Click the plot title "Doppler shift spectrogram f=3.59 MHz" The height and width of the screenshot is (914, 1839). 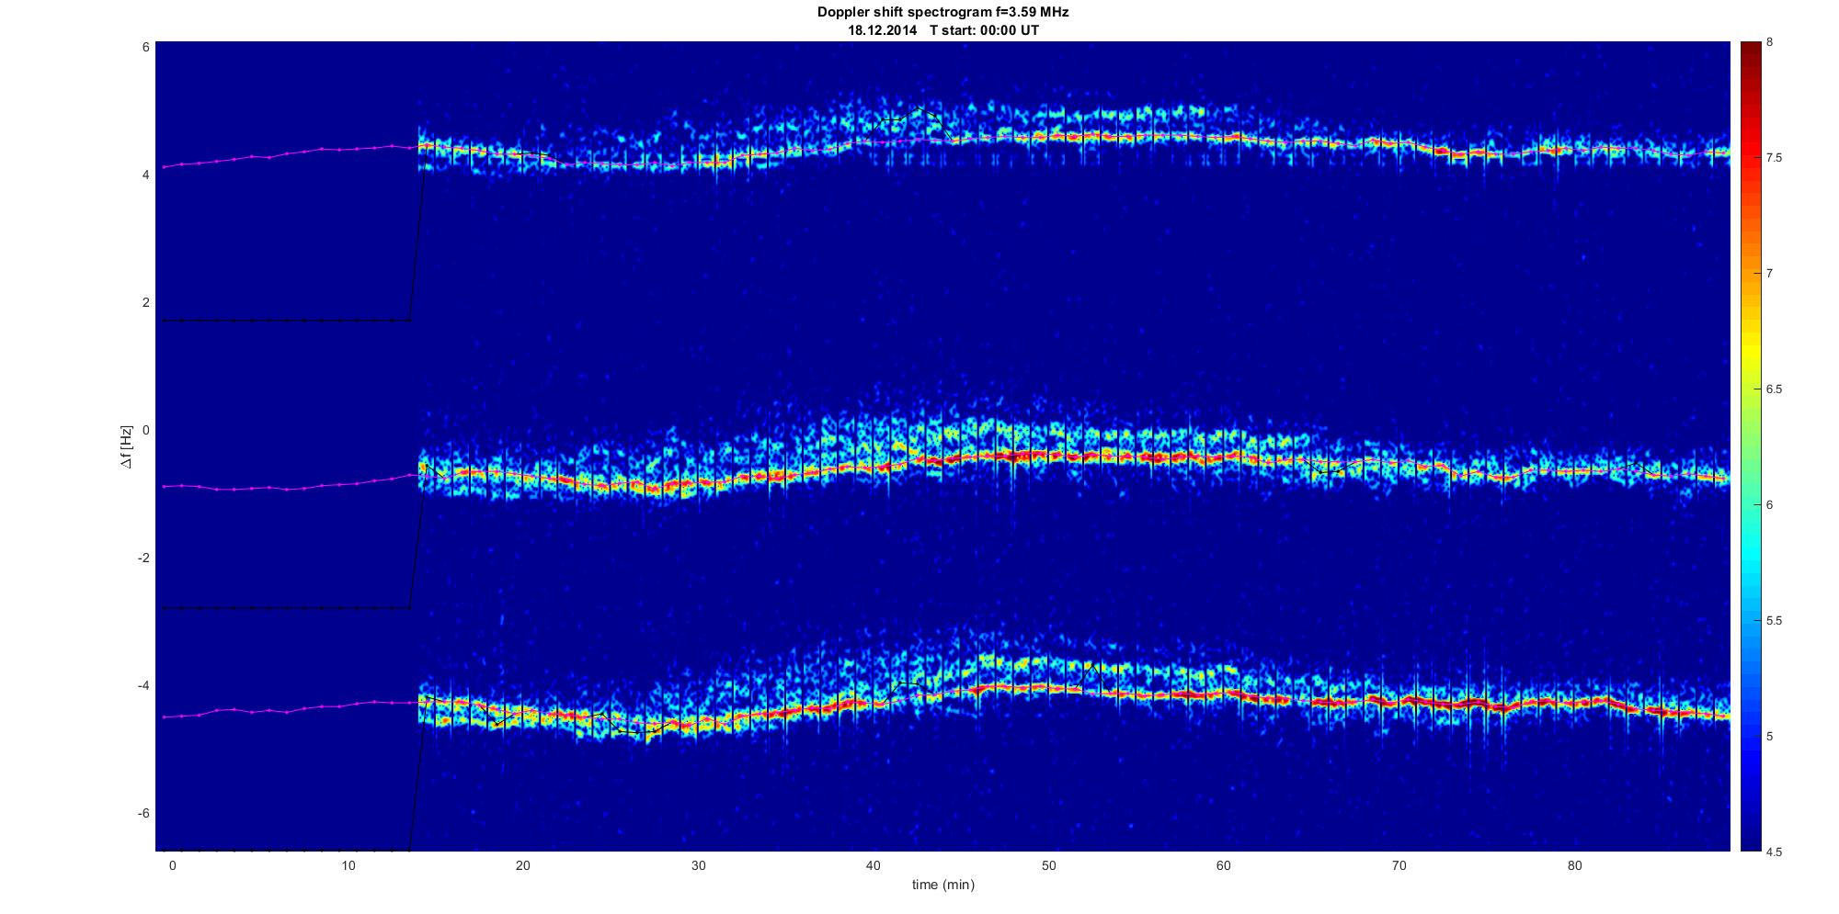point(943,13)
